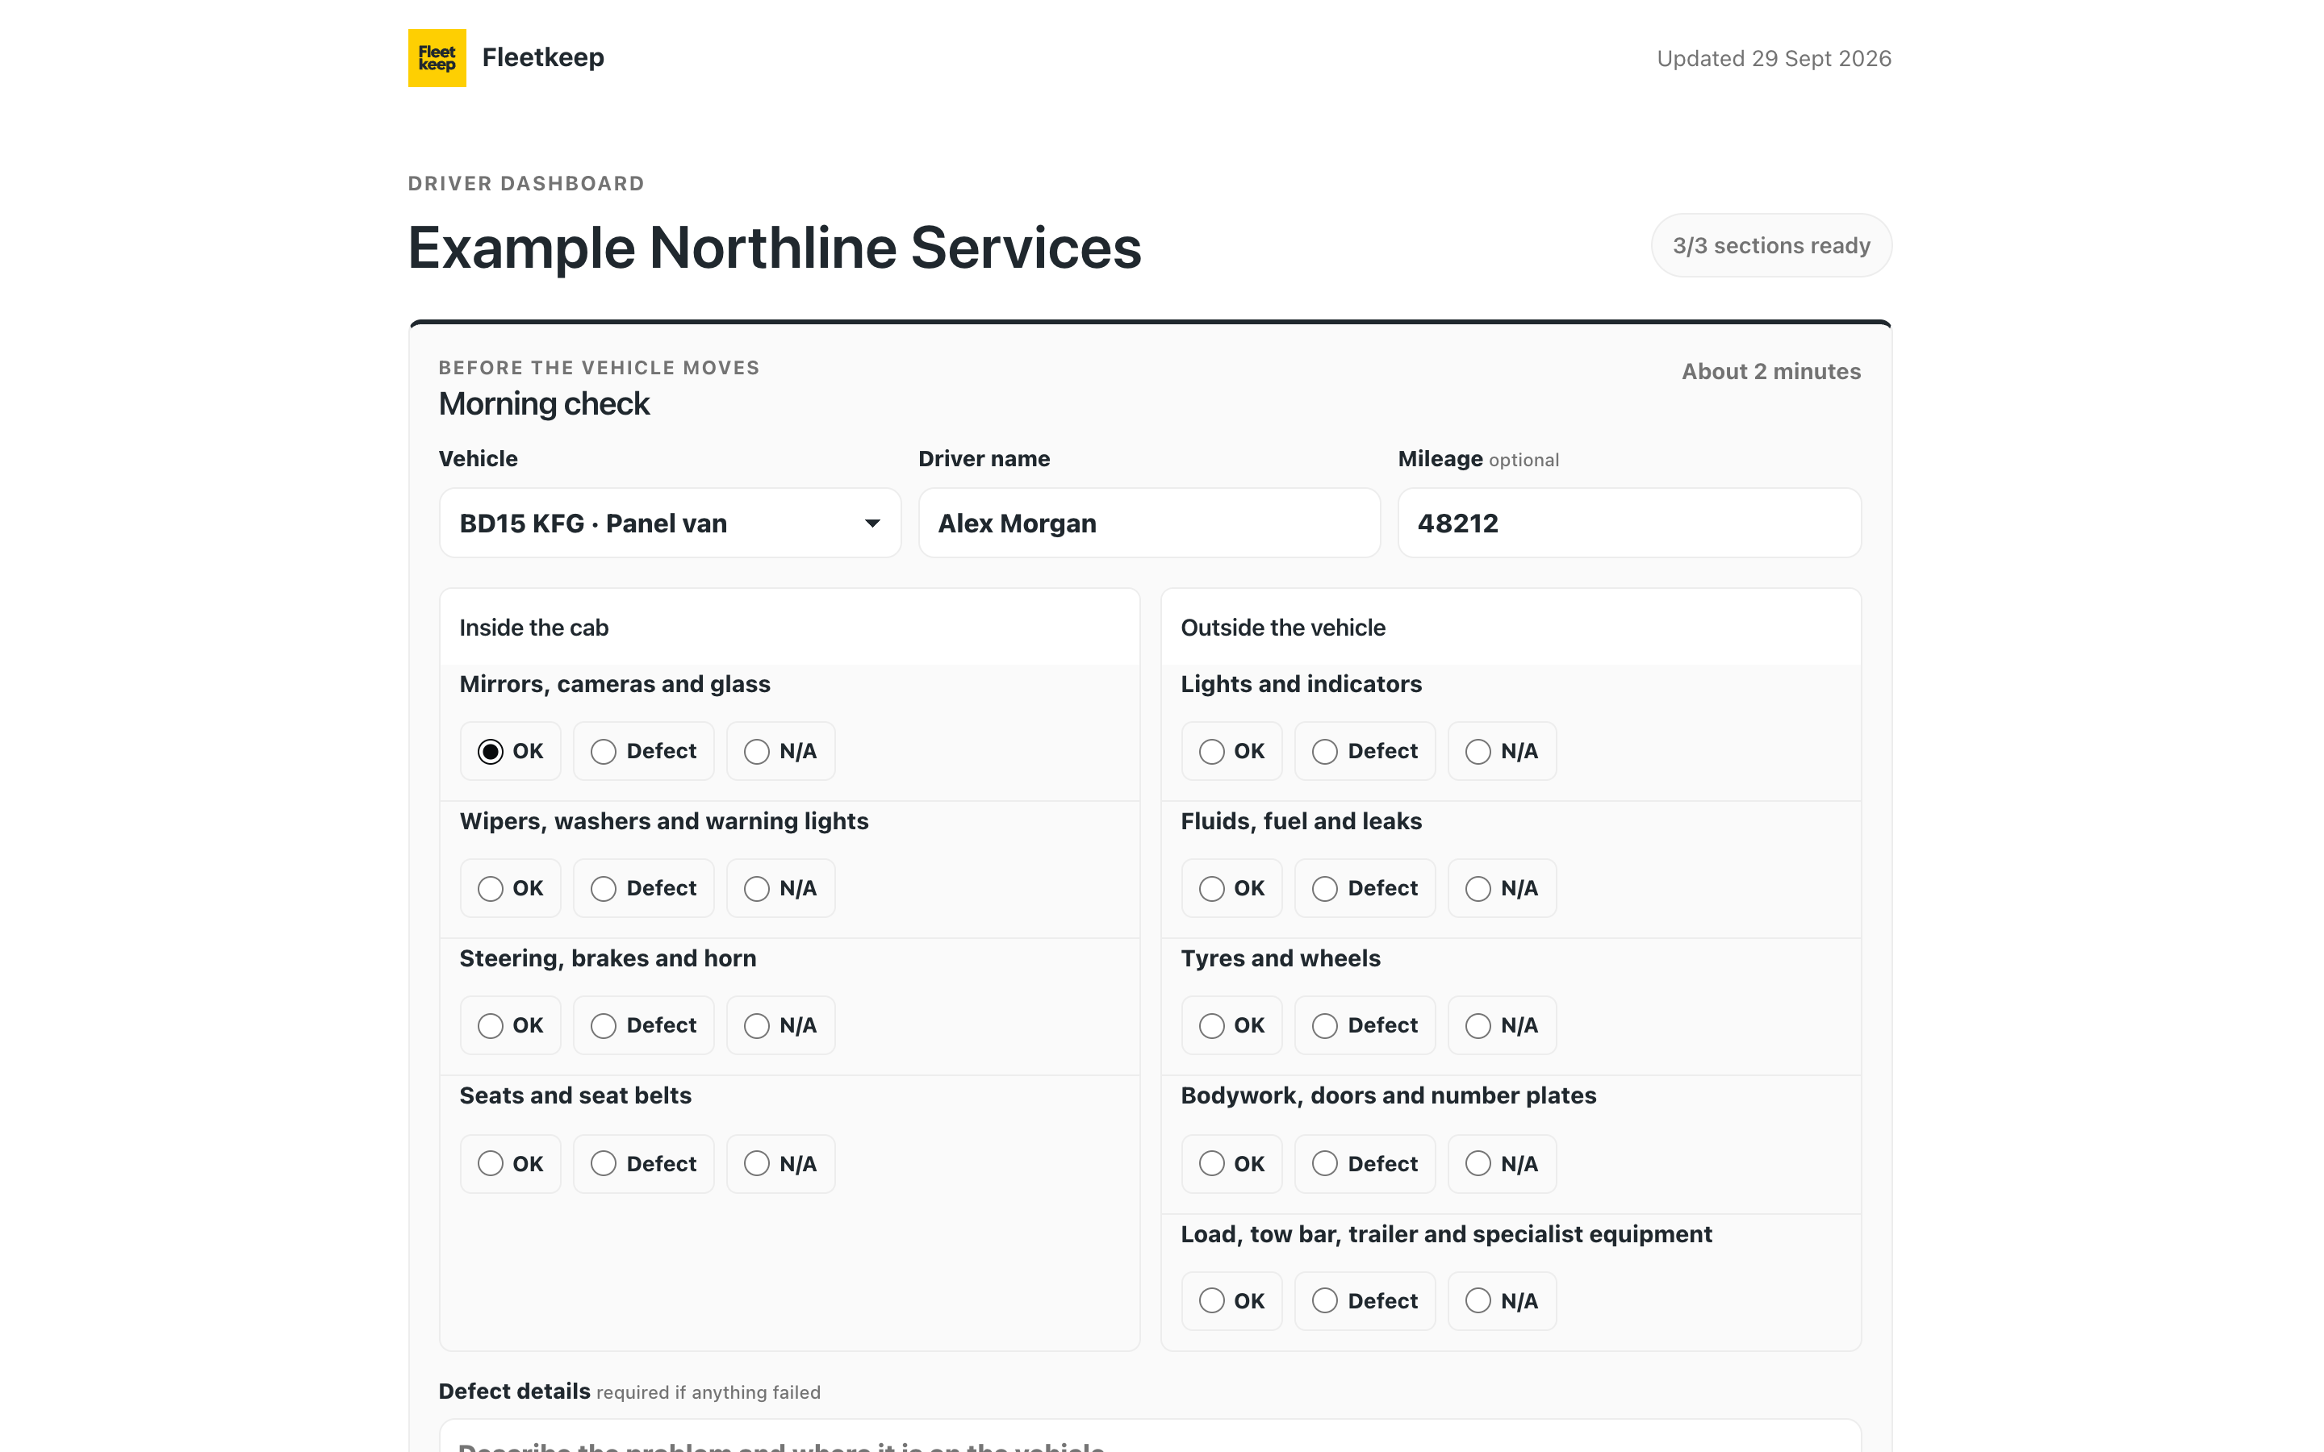Click the '3/3 sections ready' badge
Viewport: 2324px width, 1452px height.
1771,246
